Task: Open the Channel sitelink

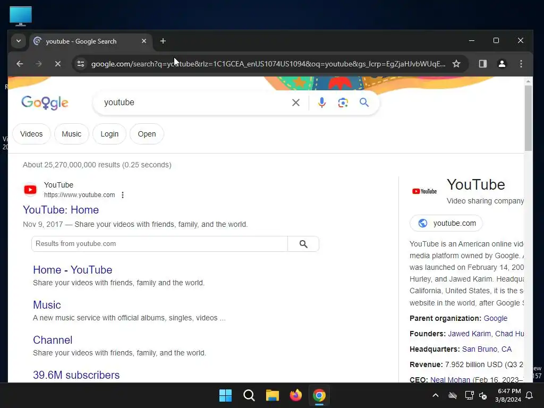Action: (x=53, y=340)
